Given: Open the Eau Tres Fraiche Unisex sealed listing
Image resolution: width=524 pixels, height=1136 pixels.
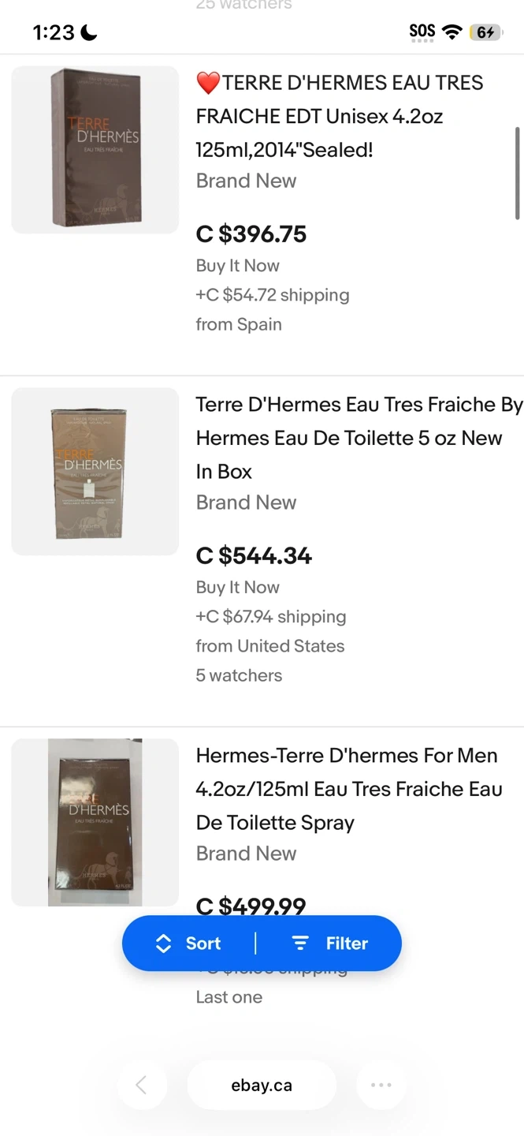Looking at the screenshot, I should tap(339, 116).
